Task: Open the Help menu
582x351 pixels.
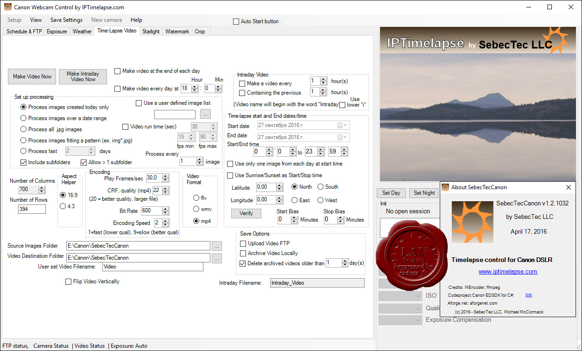Action: 136,20
